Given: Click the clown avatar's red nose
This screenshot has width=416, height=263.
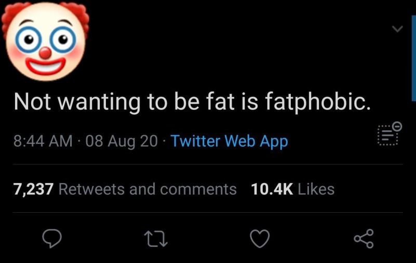Looking at the screenshot, I should [46, 52].
